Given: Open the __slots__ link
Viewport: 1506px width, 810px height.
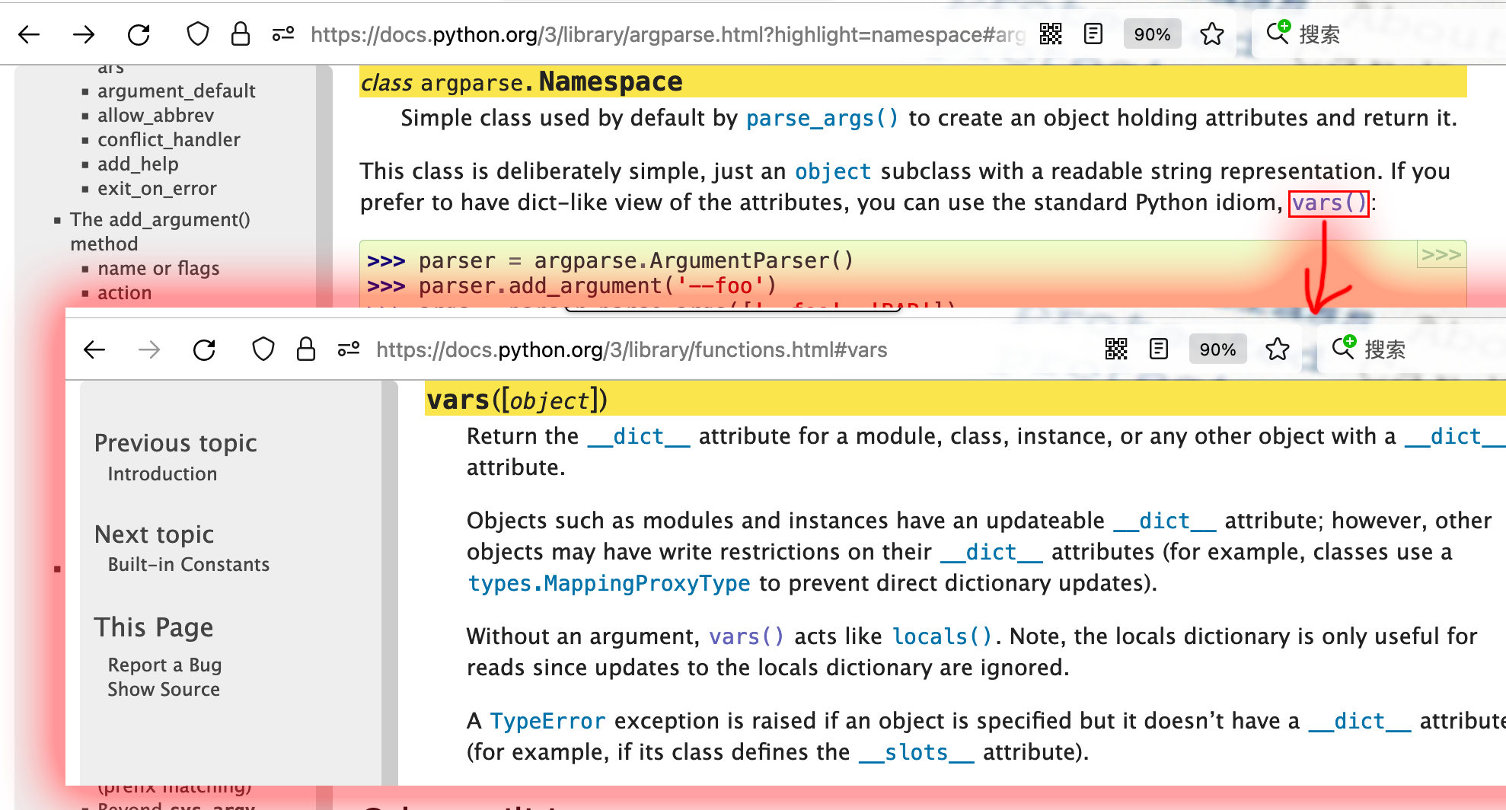Looking at the screenshot, I should coord(917,752).
